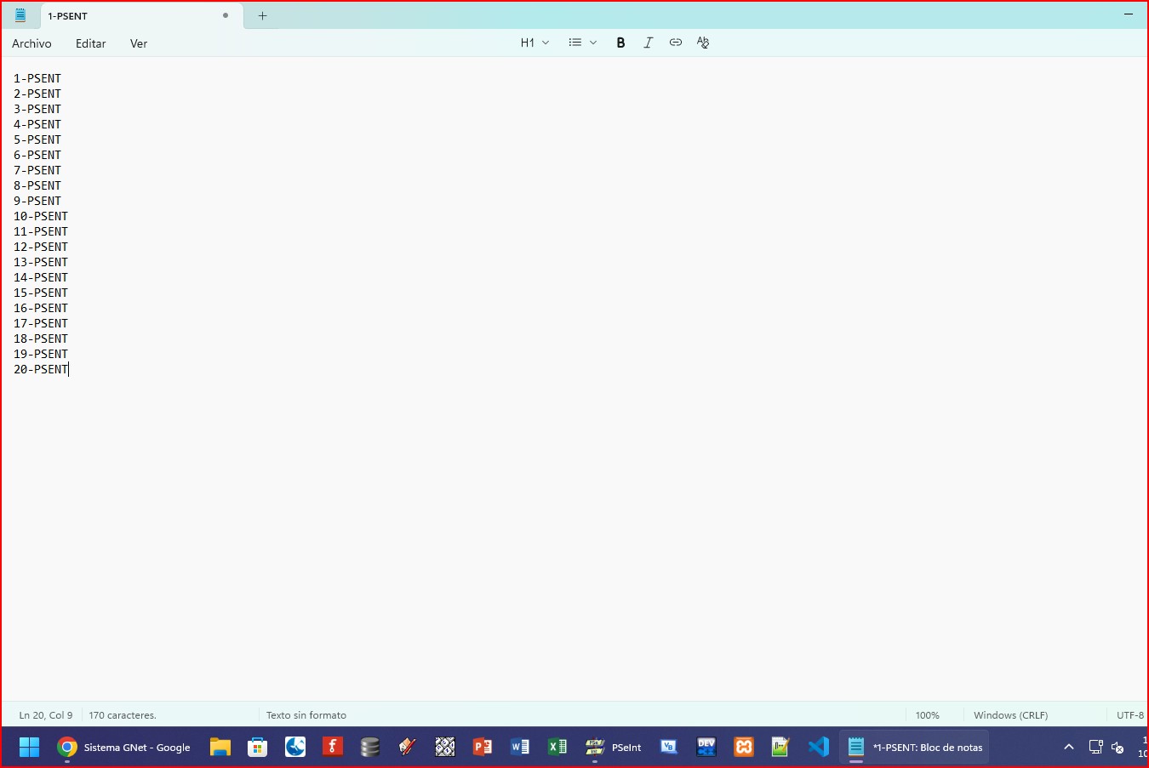Clear formatting with the eraser icon
The height and width of the screenshot is (768, 1149).
[702, 43]
